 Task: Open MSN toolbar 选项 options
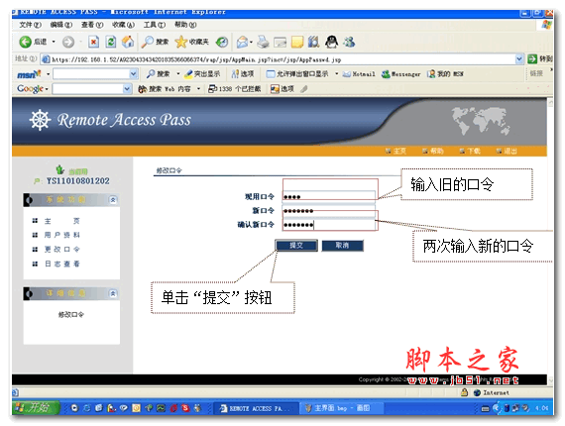coord(243,74)
